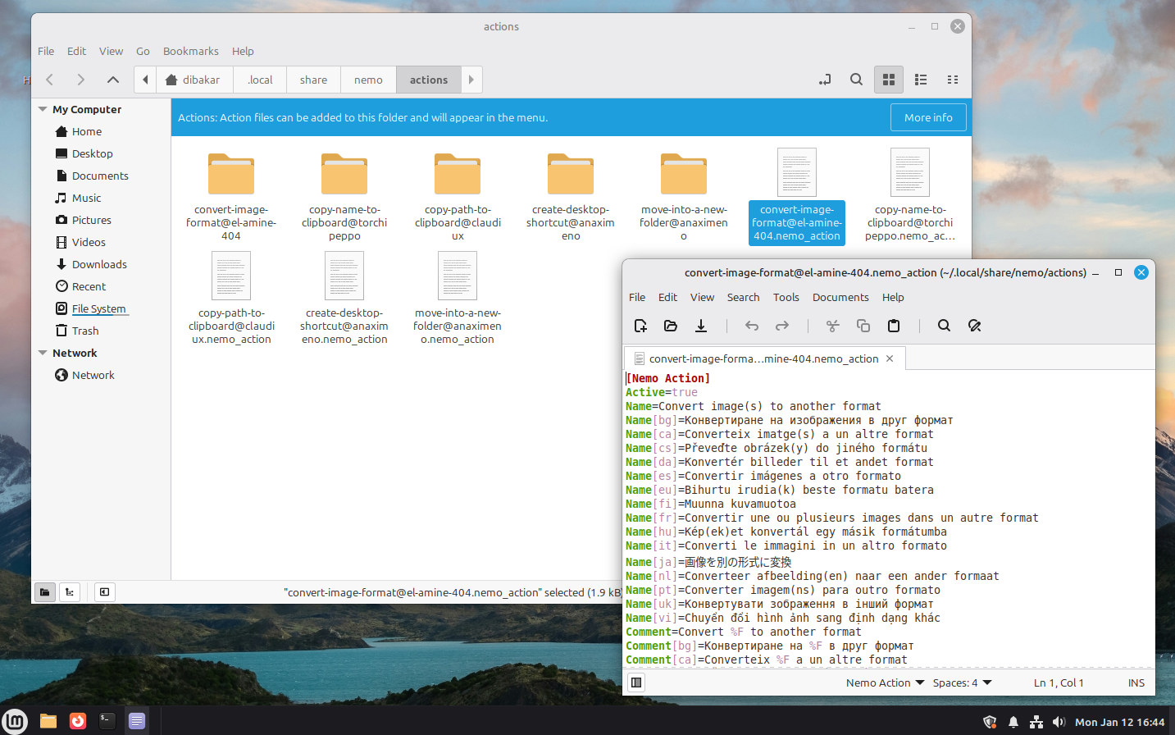The width and height of the screenshot is (1175, 735).
Task: Open the Spaces: 4 dropdown
Action: click(960, 682)
